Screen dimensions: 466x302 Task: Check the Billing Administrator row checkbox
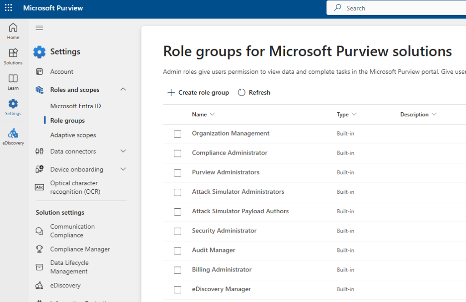pos(177,270)
